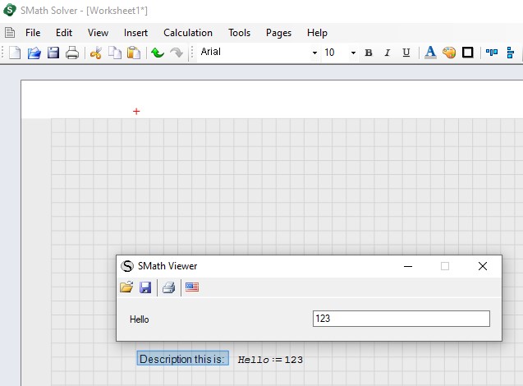Click the Hello := 123 formula
The image size is (523, 386).
coord(270,360)
